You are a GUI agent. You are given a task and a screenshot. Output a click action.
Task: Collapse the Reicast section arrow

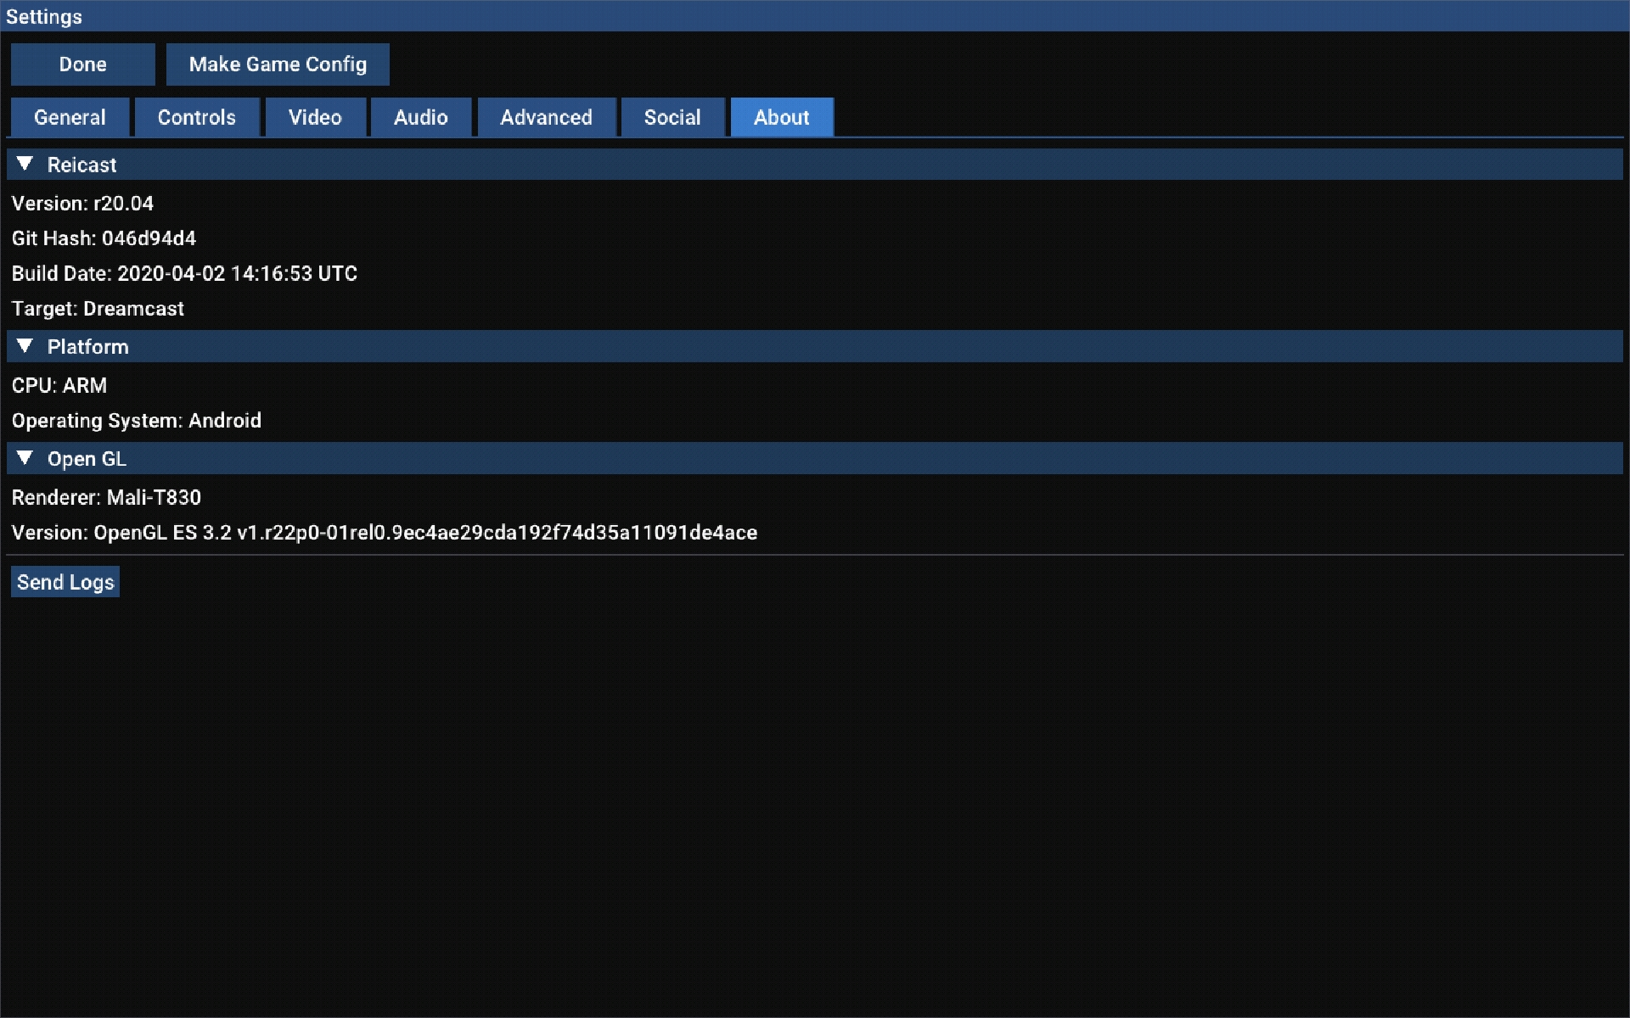point(25,164)
